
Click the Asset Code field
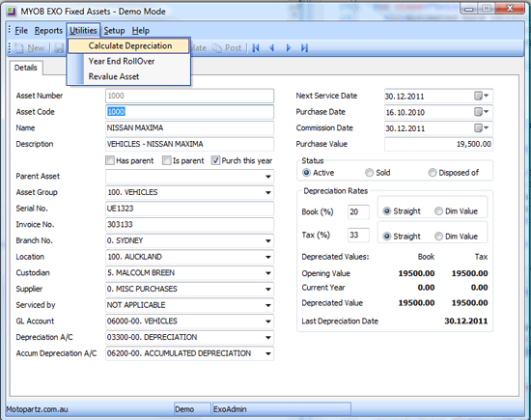[x=189, y=112]
